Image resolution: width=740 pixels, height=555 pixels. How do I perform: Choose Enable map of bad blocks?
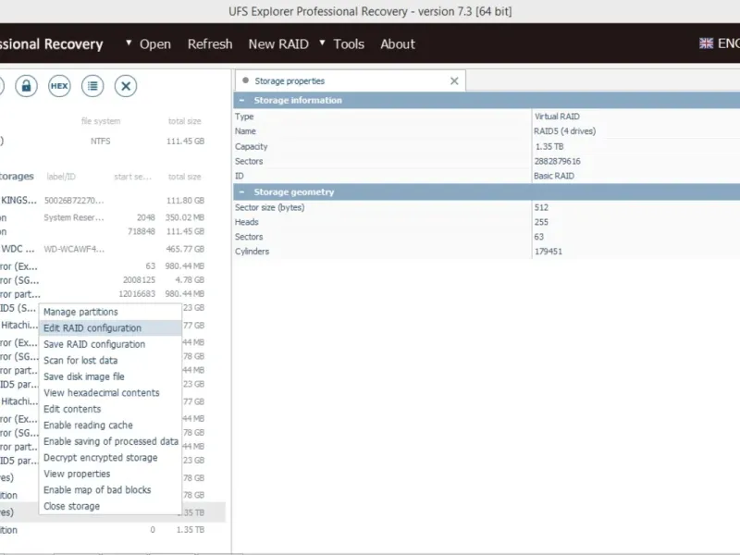(110, 490)
